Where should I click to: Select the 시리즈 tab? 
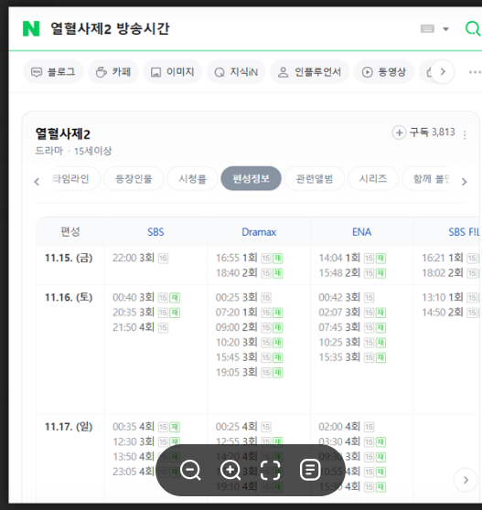point(373,178)
